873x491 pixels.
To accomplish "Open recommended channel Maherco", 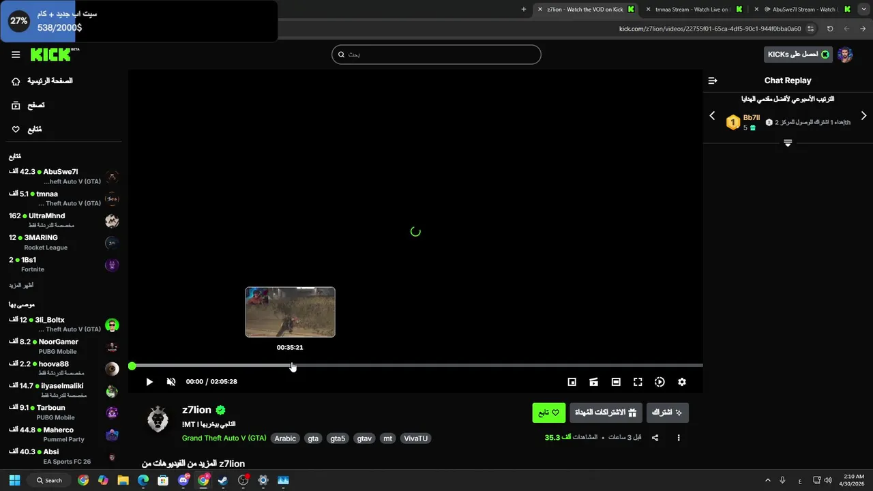I will click(x=64, y=434).
